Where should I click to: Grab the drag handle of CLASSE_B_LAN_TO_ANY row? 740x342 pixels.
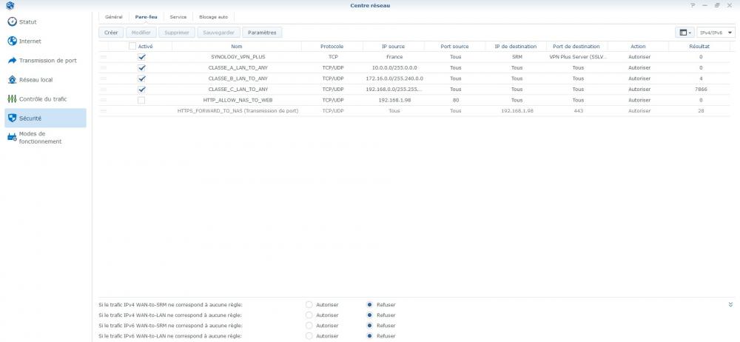pos(104,78)
